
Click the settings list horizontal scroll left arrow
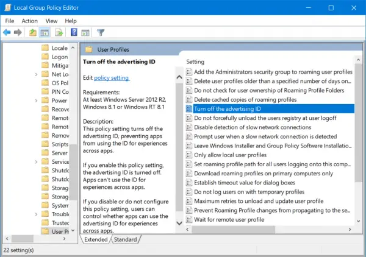187,229
